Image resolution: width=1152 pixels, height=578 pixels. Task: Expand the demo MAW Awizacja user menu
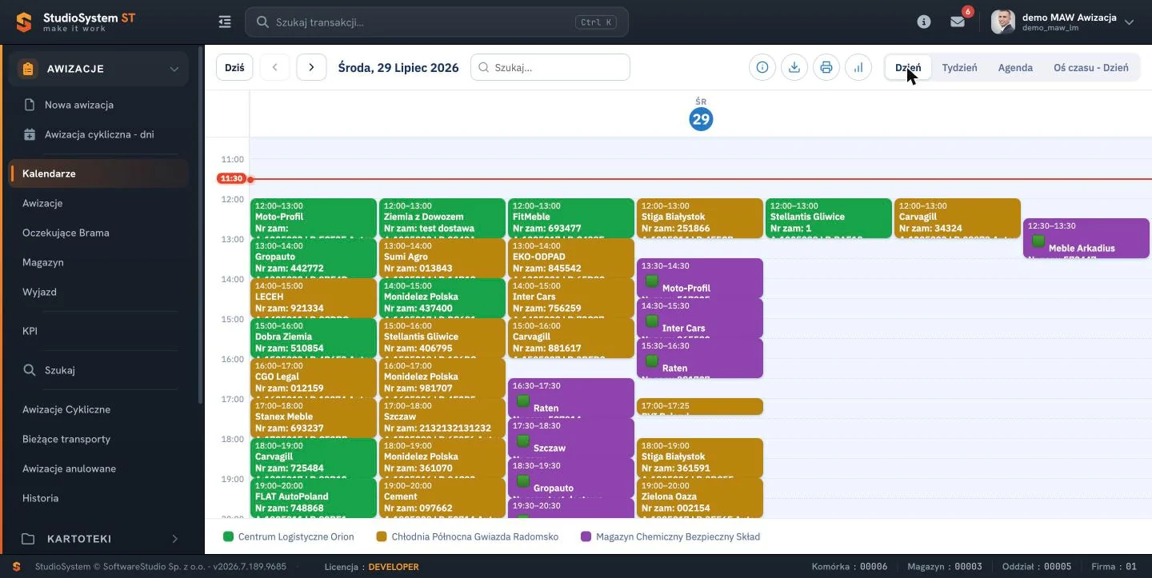tap(1129, 22)
